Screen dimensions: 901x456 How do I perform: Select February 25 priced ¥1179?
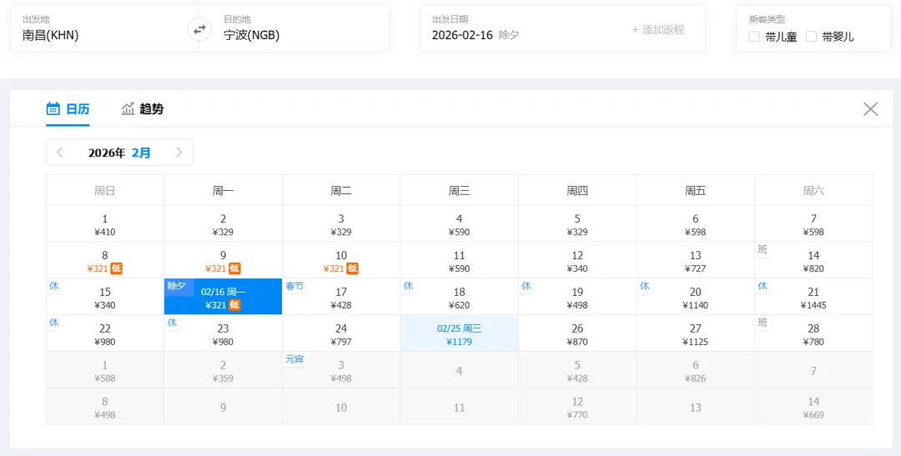459,333
